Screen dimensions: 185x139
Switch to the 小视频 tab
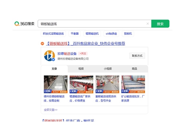(108, 69)
